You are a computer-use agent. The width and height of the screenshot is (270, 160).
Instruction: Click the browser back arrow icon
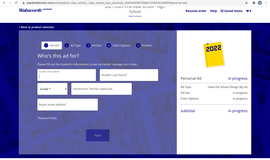(x=4, y=3)
